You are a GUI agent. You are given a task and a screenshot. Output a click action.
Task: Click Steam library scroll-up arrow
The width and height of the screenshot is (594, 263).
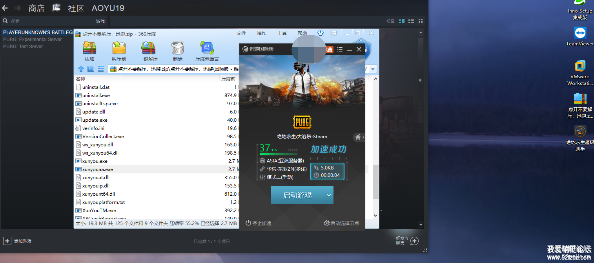point(421,32)
